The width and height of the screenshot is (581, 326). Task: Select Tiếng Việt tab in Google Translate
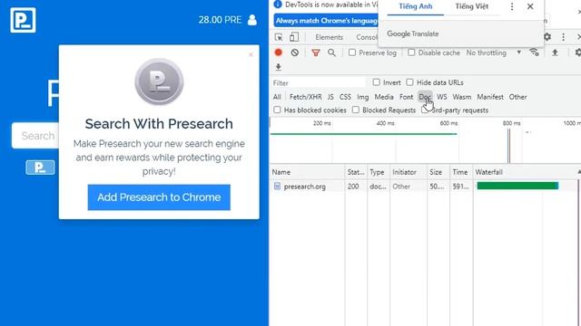pyautogui.click(x=472, y=6)
